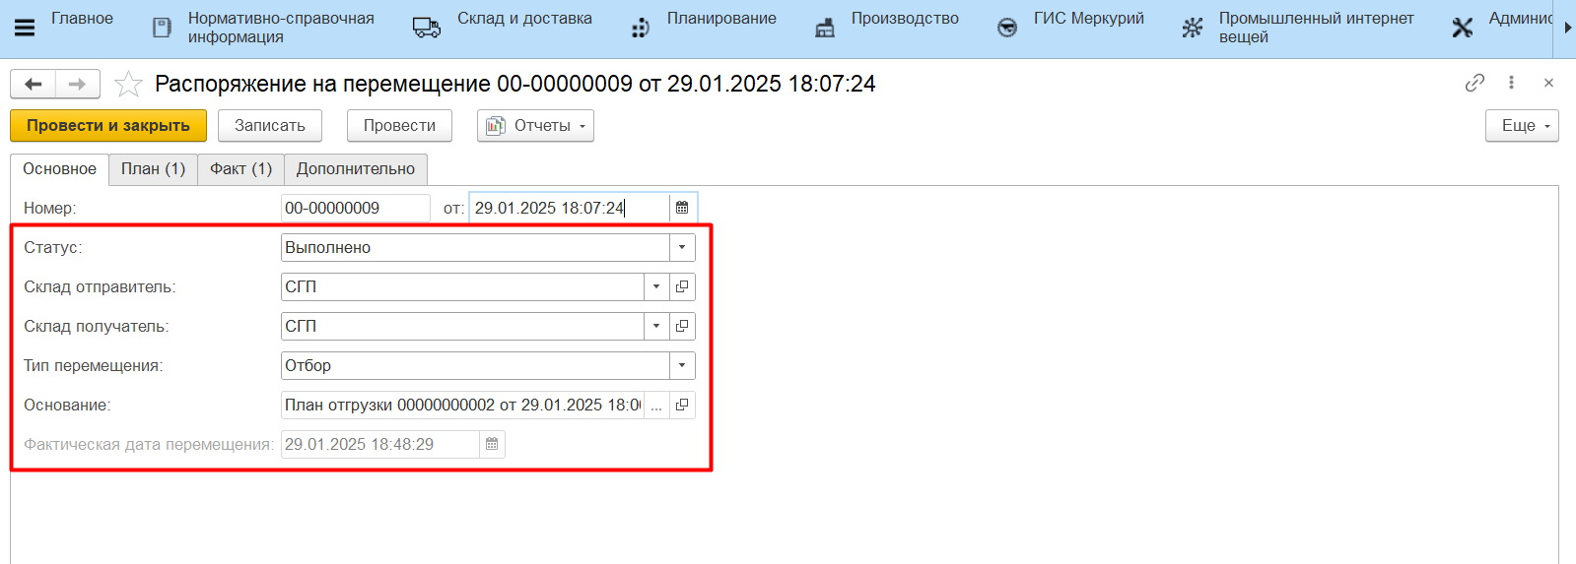
Task: Open the ГИС Меркурий section
Action: (x=1089, y=19)
